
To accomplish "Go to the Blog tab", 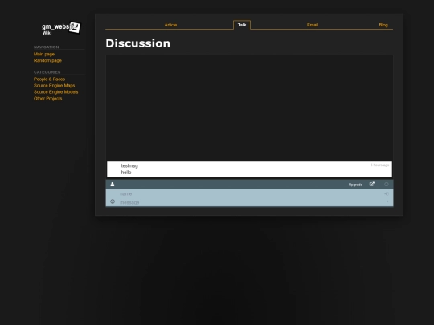I will pyautogui.click(x=383, y=25).
